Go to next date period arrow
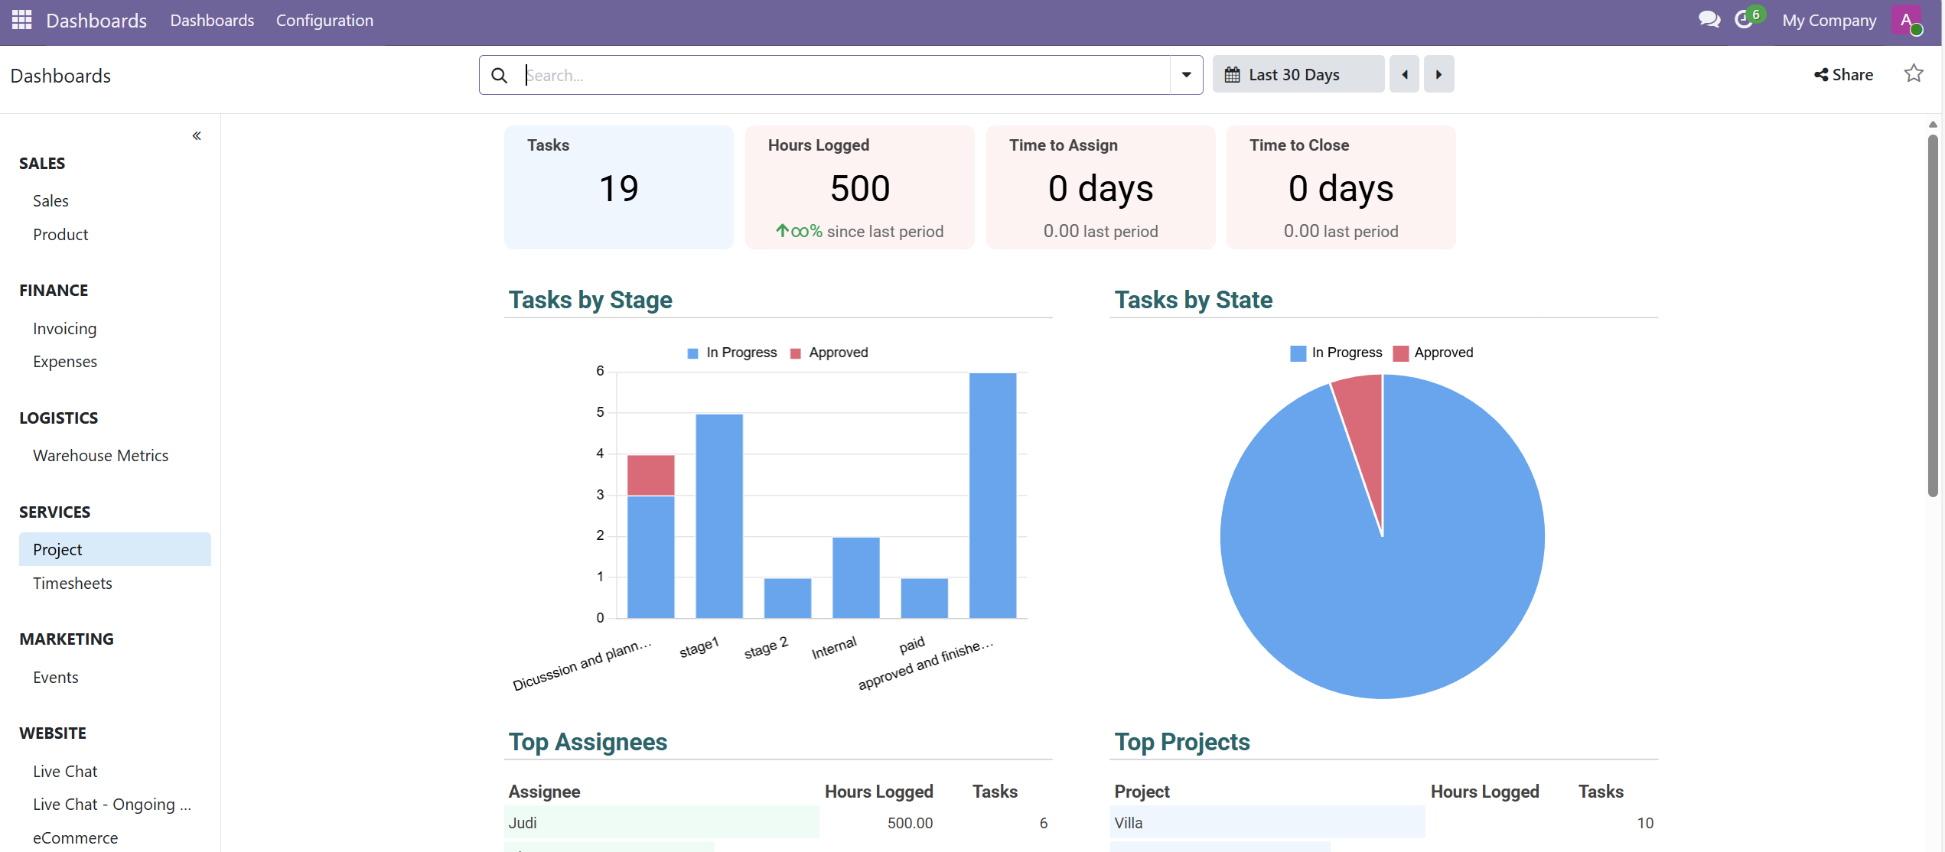The height and width of the screenshot is (852, 1945). pyautogui.click(x=1438, y=74)
